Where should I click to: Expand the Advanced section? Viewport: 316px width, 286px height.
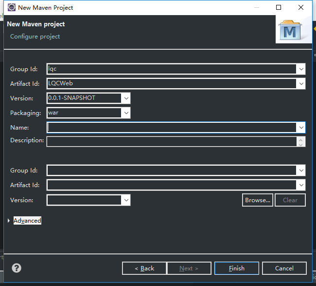(9, 221)
